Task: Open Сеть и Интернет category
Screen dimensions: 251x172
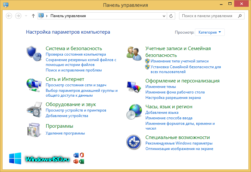Action: point(65,79)
